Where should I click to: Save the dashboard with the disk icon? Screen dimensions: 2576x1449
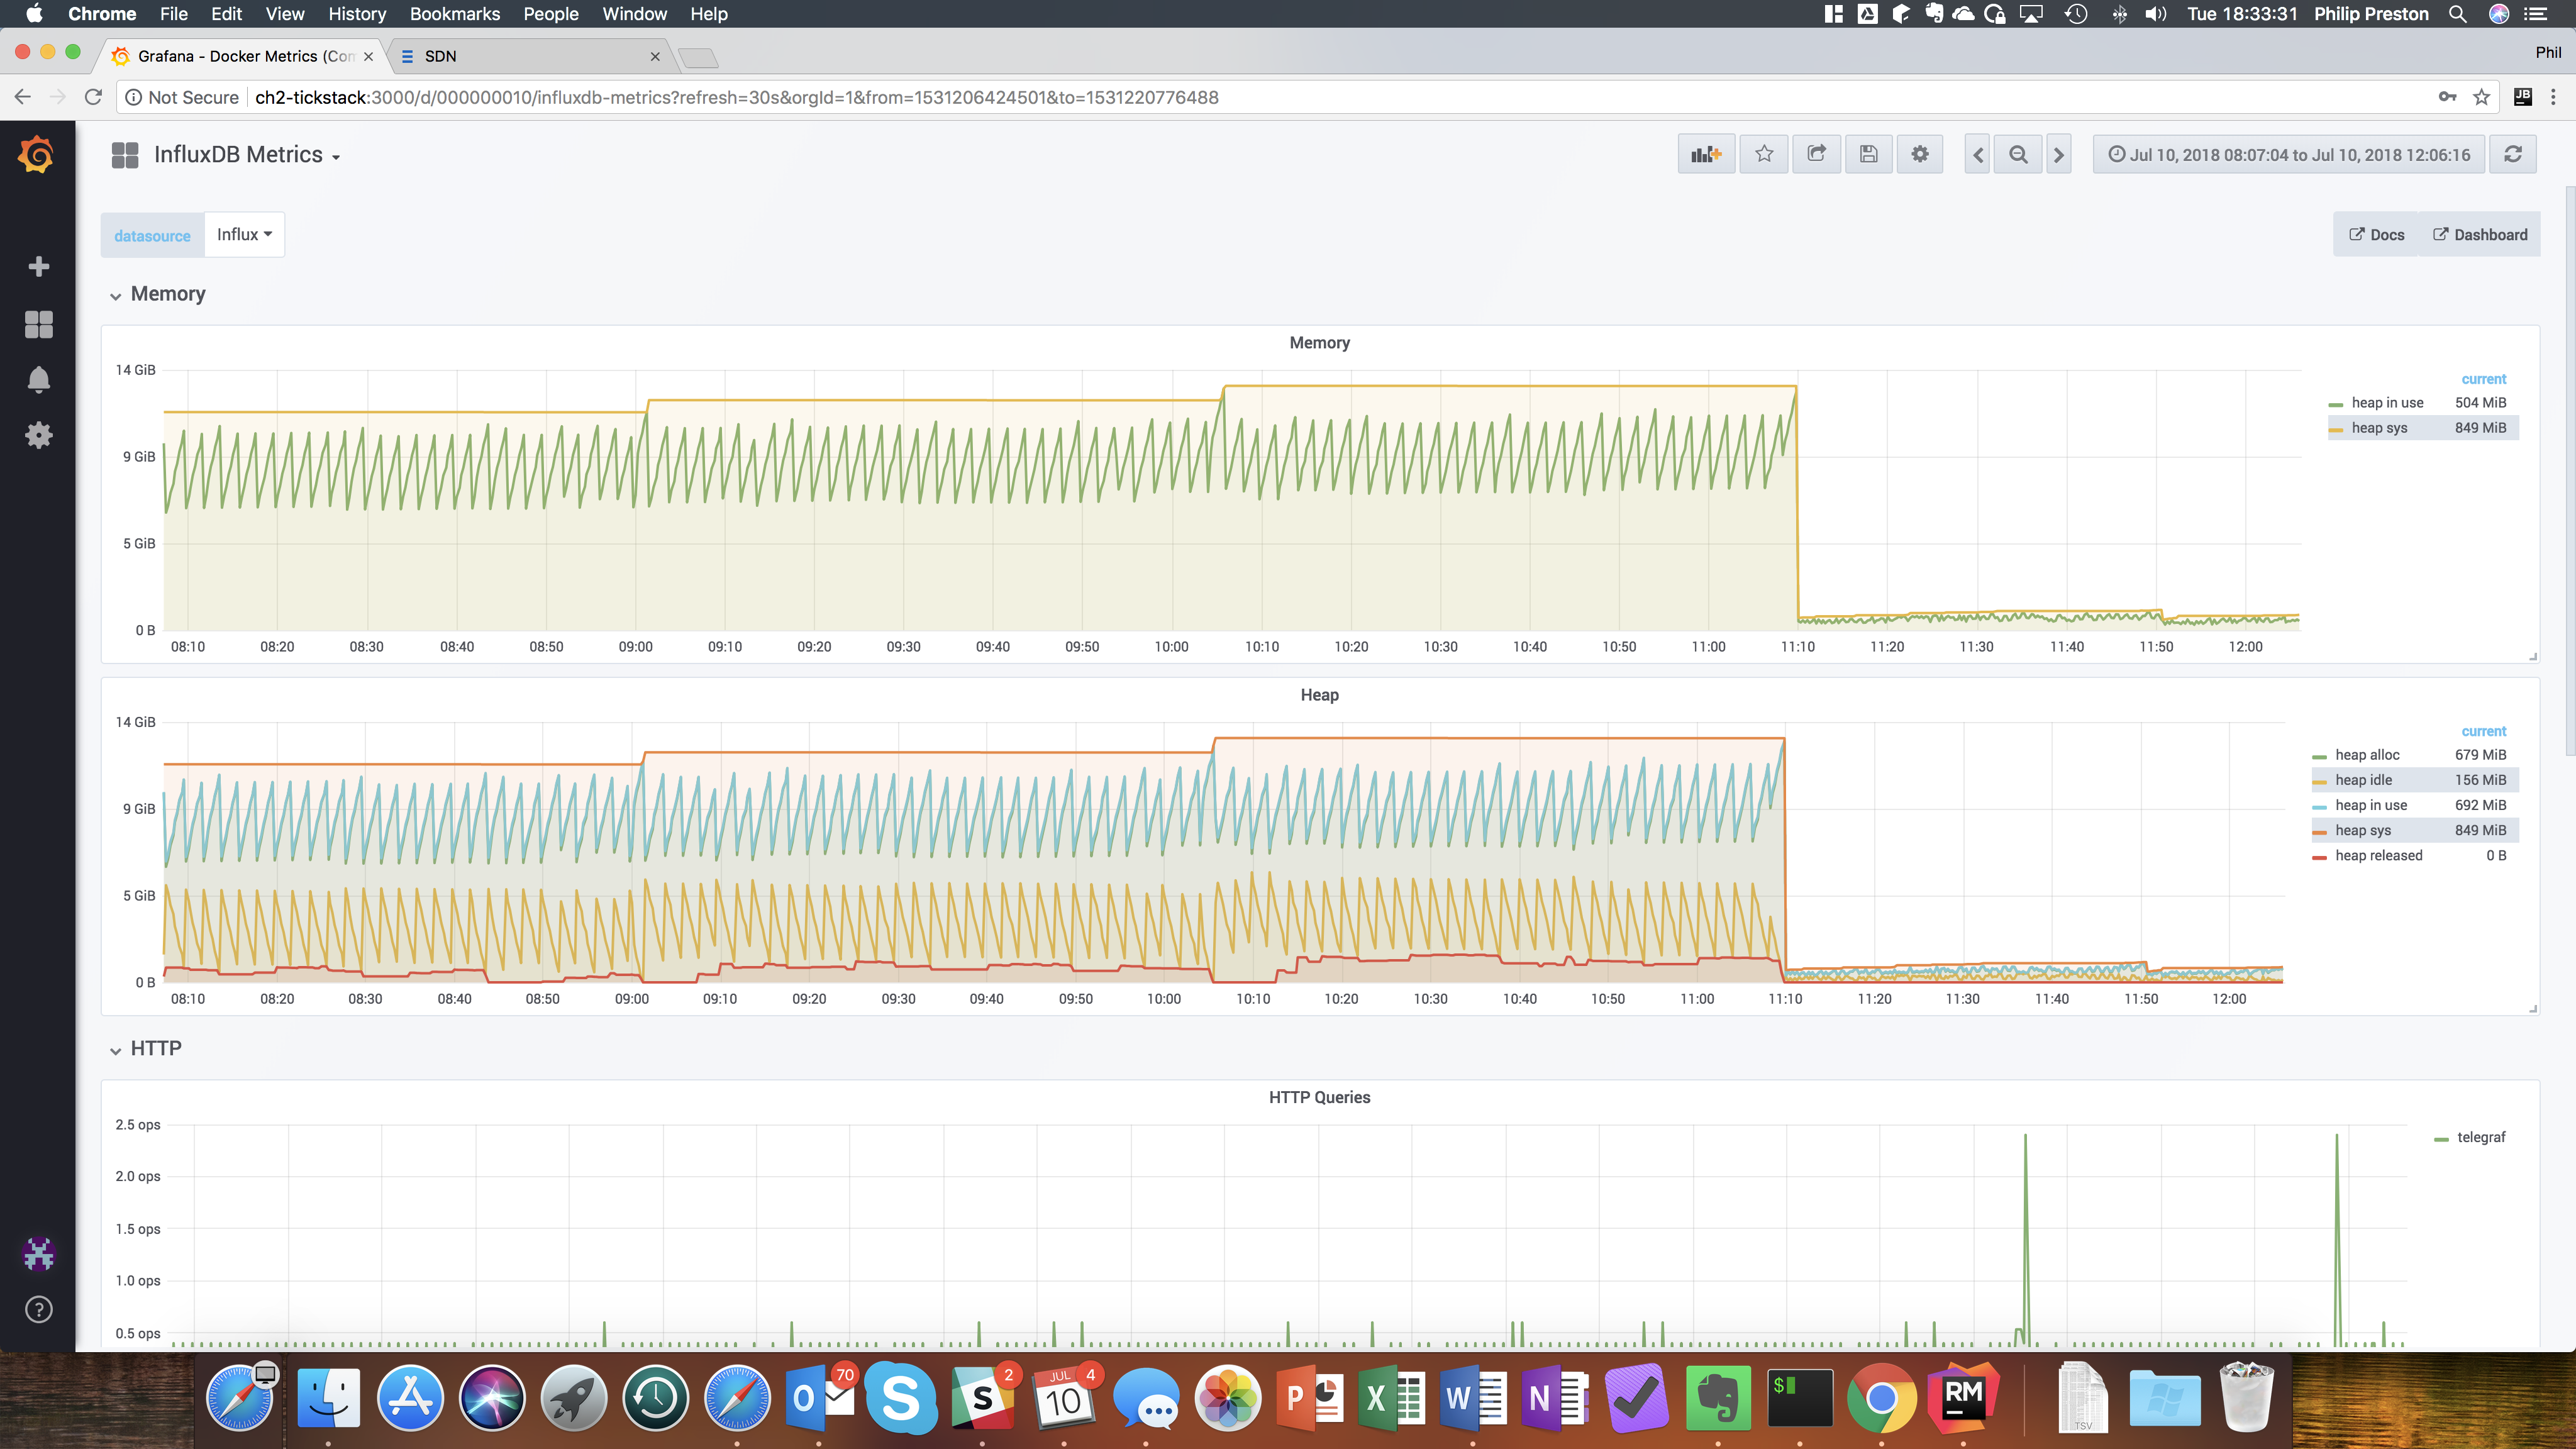click(x=1868, y=154)
